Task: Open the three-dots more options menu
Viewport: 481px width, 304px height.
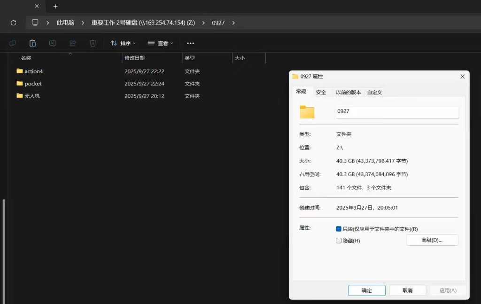Action: (x=190, y=43)
